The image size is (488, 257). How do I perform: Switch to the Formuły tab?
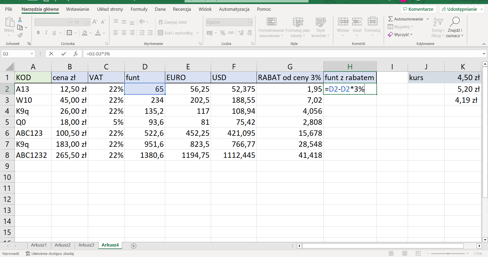pyautogui.click(x=139, y=9)
